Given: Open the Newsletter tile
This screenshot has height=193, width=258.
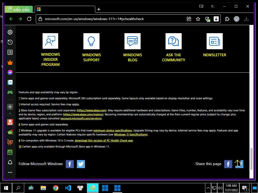Looking at the screenshot, I should click(x=215, y=45).
